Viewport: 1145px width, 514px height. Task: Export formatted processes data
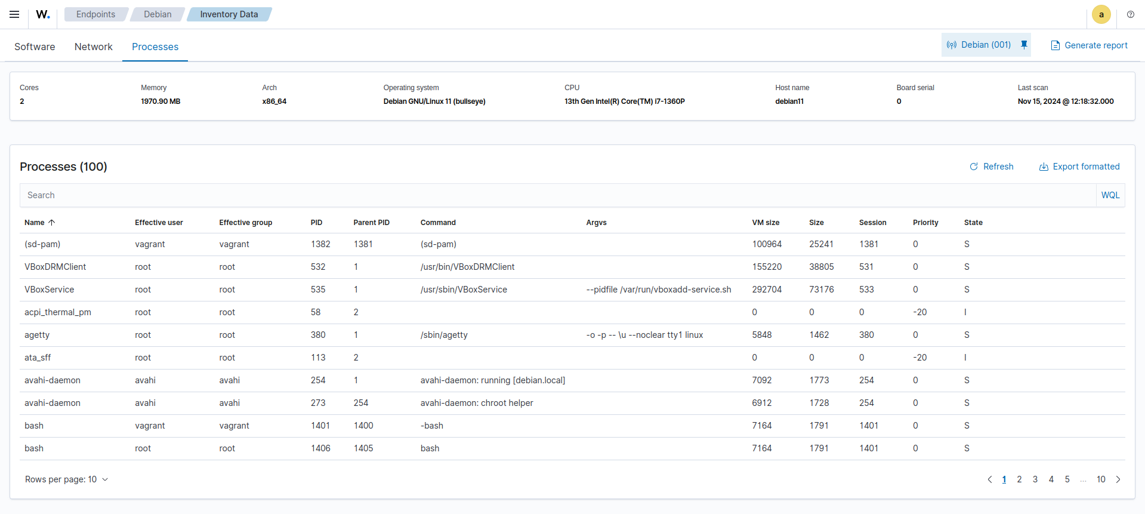pos(1079,167)
